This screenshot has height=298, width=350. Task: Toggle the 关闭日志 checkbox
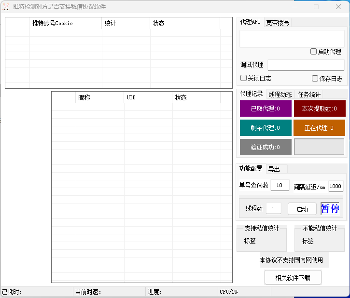click(244, 78)
